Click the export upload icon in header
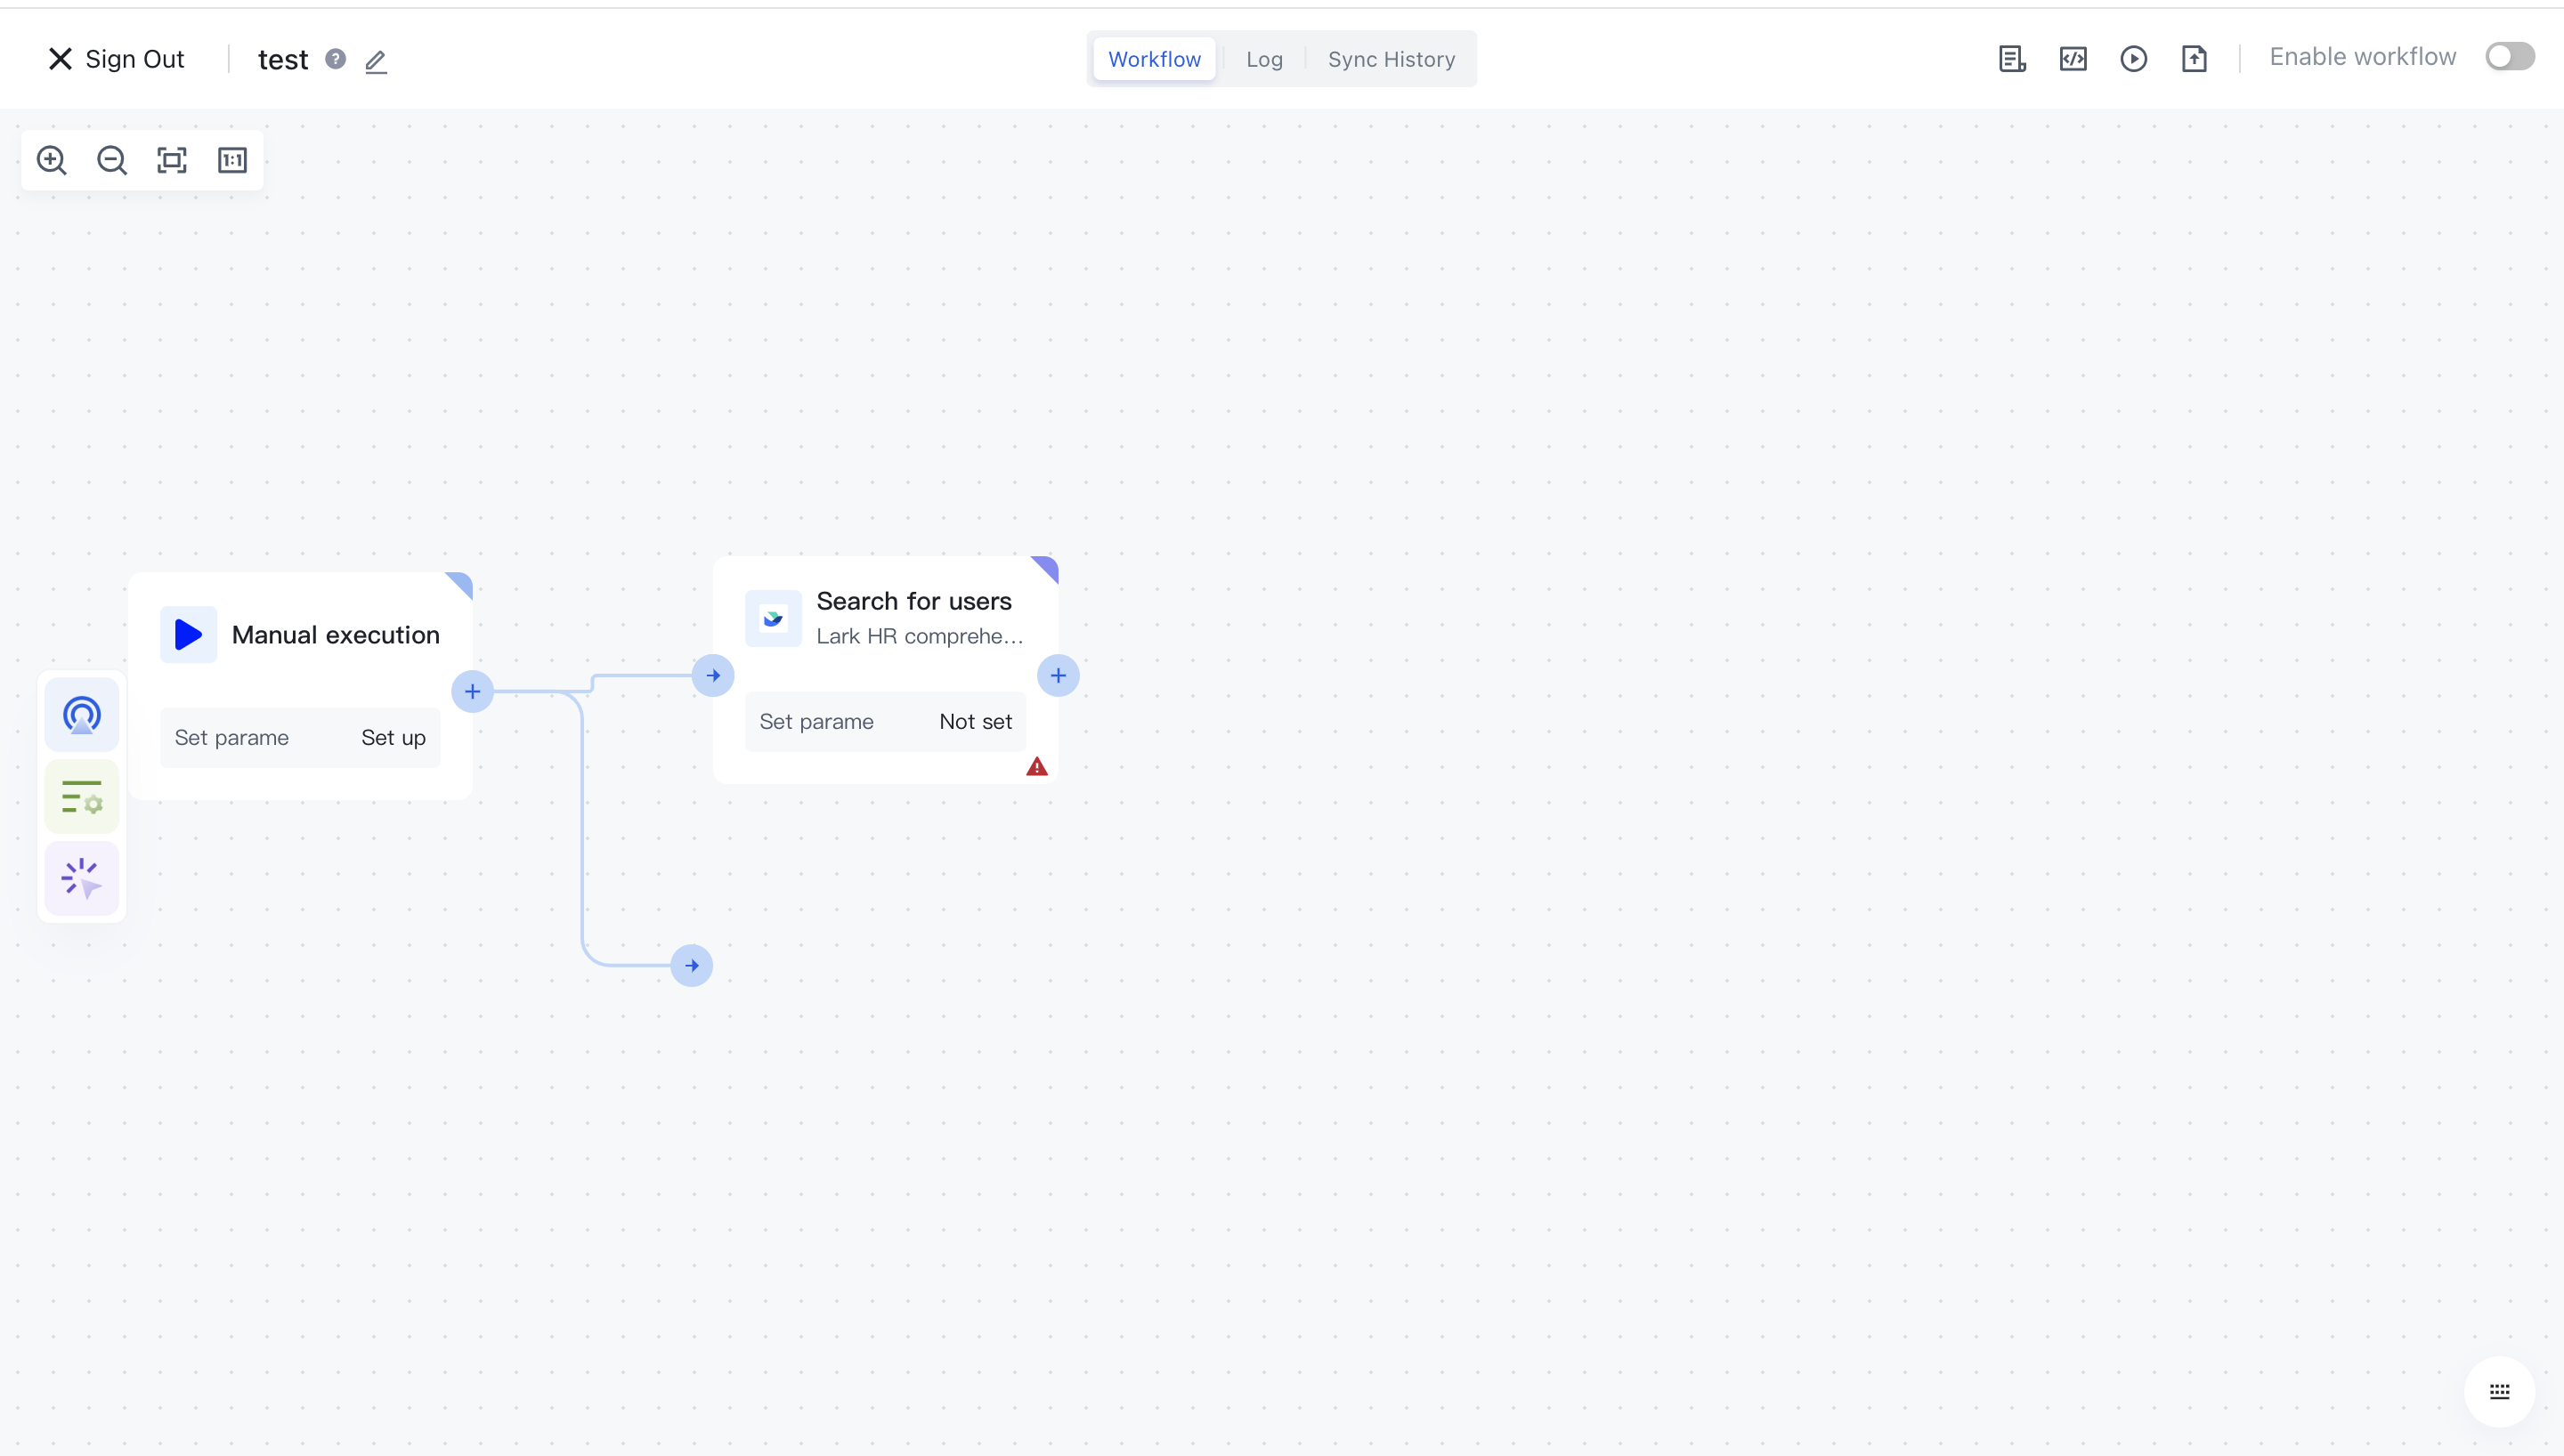The width and height of the screenshot is (2564, 1456). 2194,59
